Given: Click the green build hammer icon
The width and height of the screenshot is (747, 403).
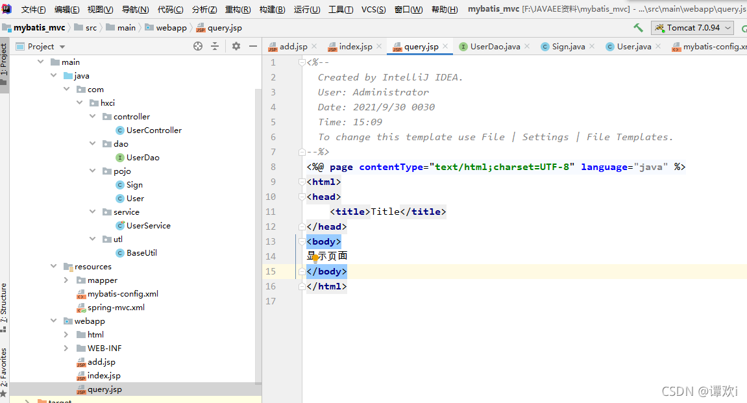Looking at the screenshot, I should (x=637, y=27).
